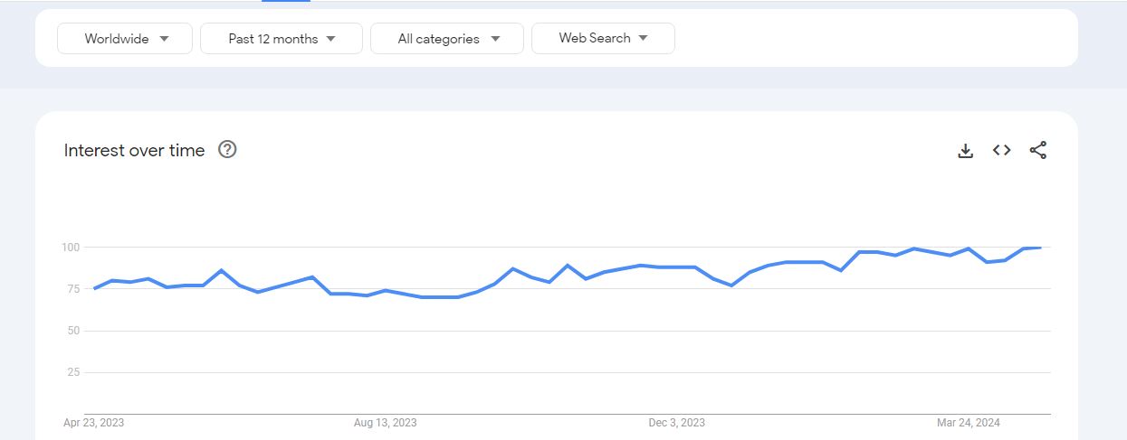
Task: Click the Interest over time heading
Action: click(135, 150)
